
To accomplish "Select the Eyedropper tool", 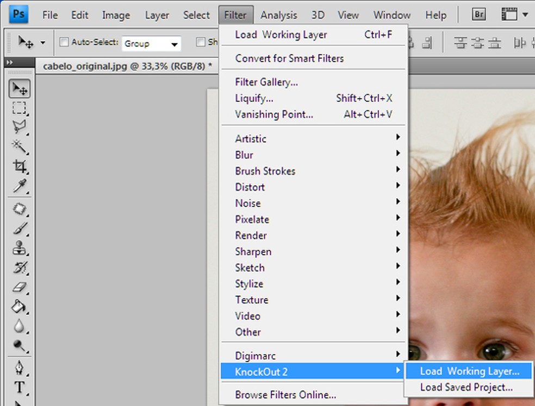I will [x=20, y=186].
